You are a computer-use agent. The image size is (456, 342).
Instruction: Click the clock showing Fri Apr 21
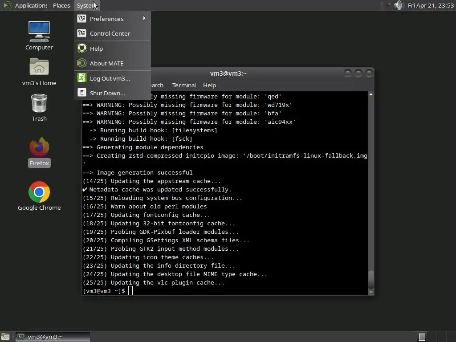click(431, 5)
